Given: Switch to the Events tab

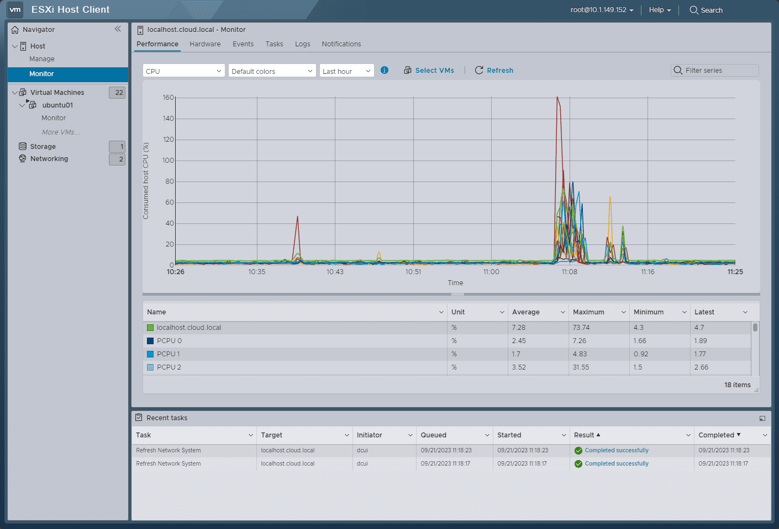Looking at the screenshot, I should point(243,44).
